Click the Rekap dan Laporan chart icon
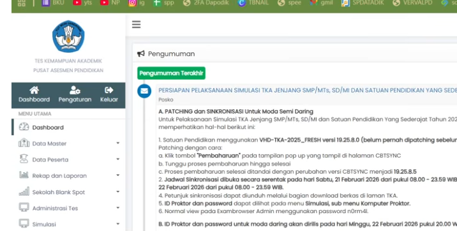The height and width of the screenshot is (231, 457). pyautogui.click(x=24, y=175)
